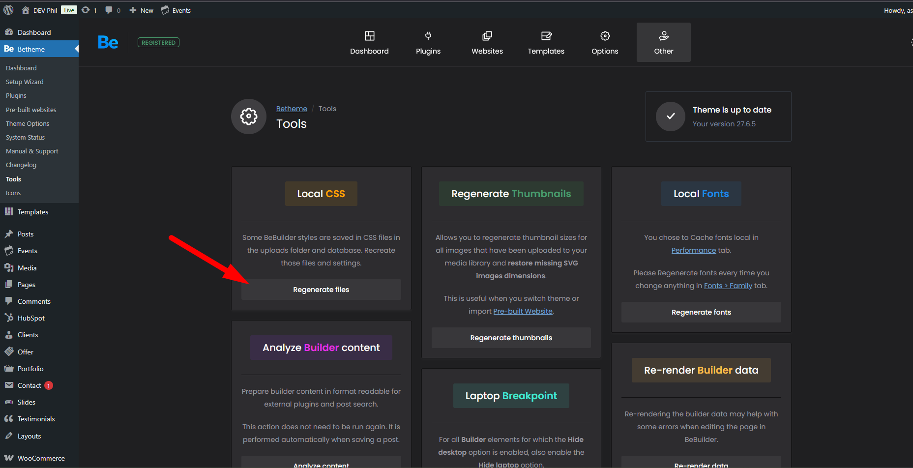Click the Tools gear icon circle
The width and height of the screenshot is (913, 468).
[249, 117]
